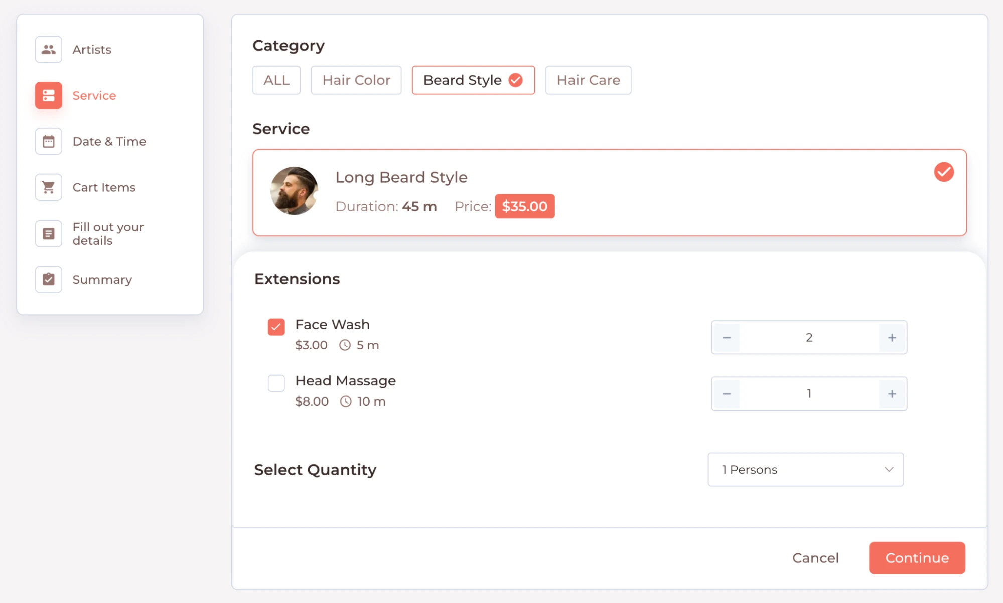This screenshot has height=603, width=1003.
Task: Enable the Head Massage checkbox
Action: [x=276, y=382]
